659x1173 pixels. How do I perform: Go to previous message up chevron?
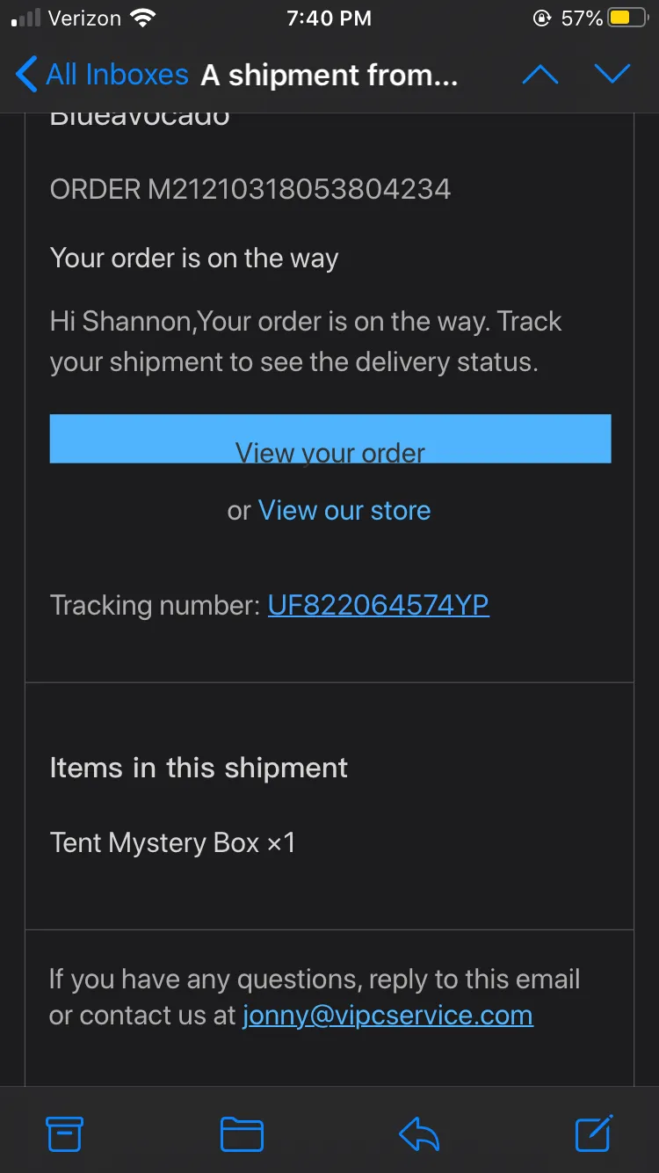(x=540, y=75)
